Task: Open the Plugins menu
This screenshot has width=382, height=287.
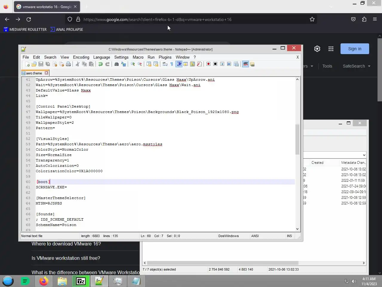Action: [x=165, y=57]
